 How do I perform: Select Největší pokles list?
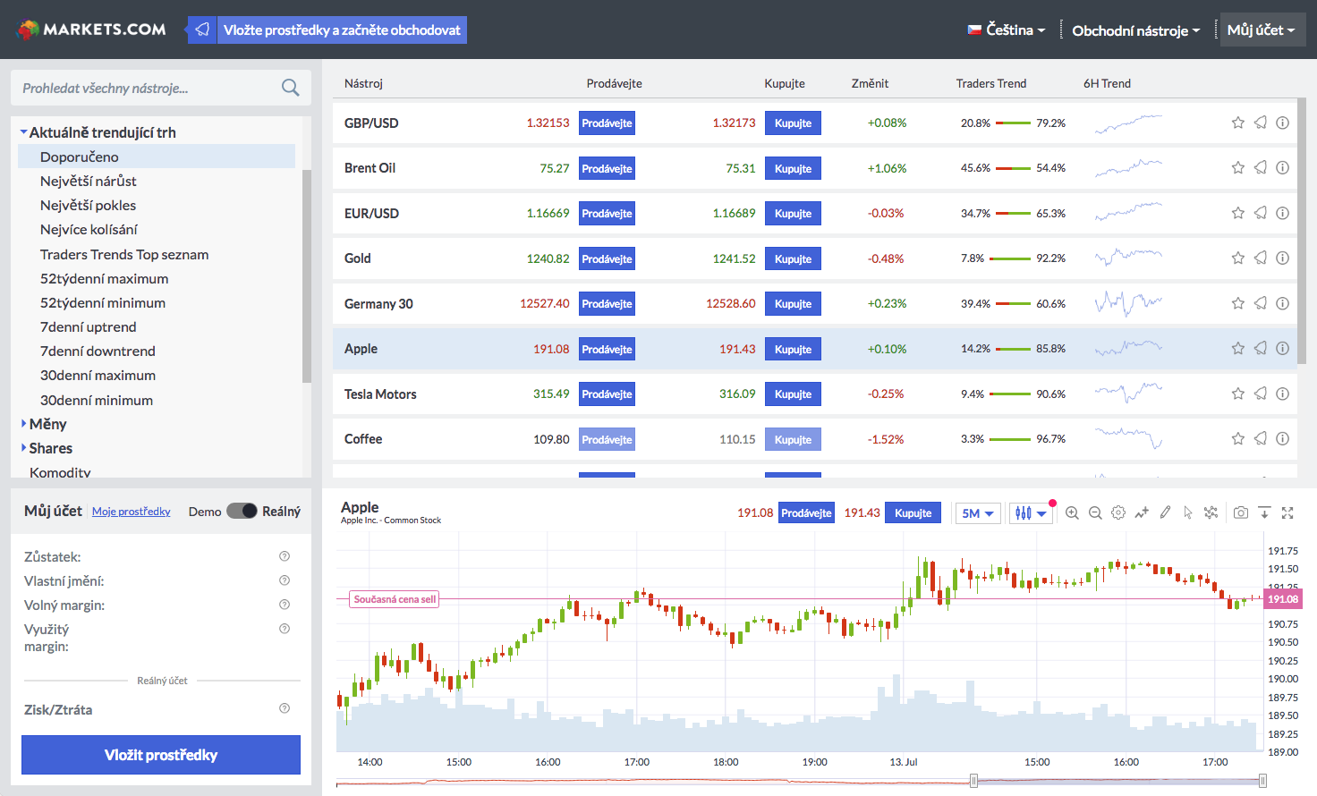[88, 205]
